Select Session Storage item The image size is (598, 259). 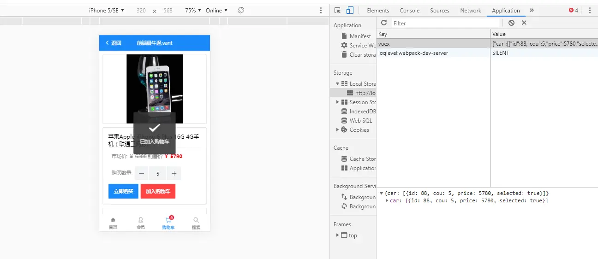[x=359, y=102]
